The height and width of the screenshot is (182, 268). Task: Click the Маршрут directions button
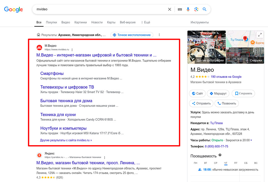point(218,93)
